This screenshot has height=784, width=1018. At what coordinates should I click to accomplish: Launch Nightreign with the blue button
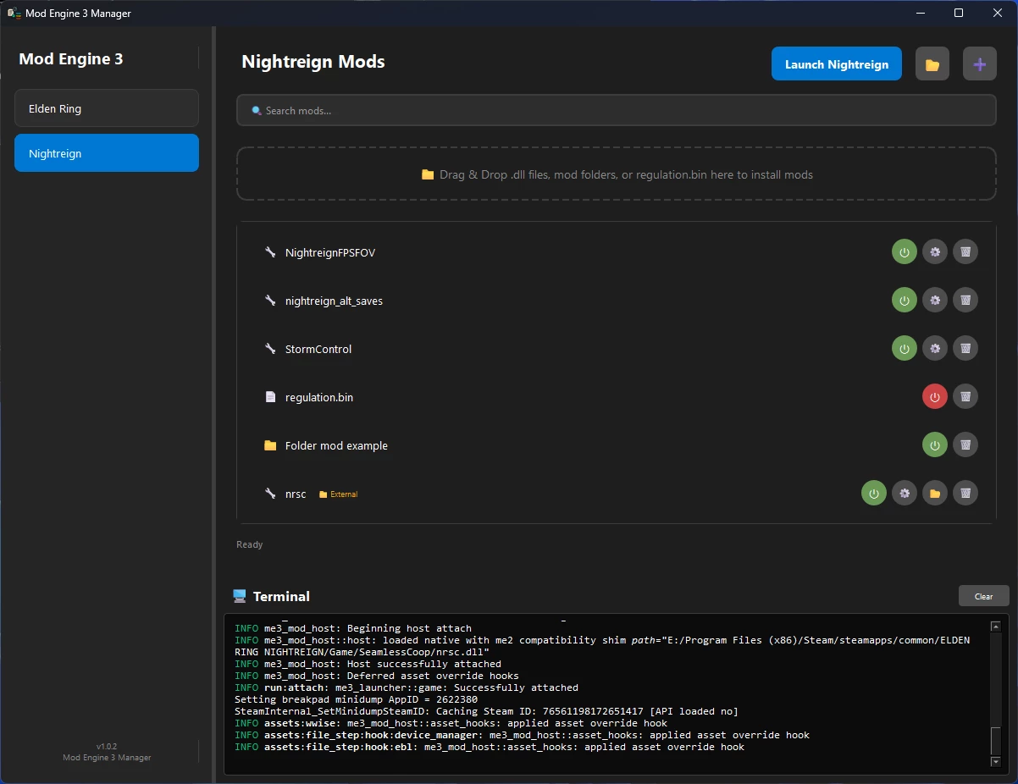[x=836, y=64]
